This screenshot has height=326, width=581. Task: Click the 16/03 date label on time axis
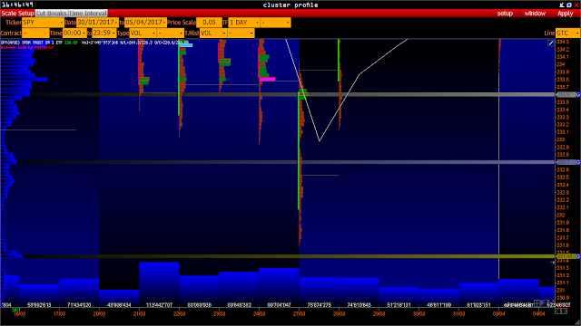pyautogui.click(x=19, y=314)
